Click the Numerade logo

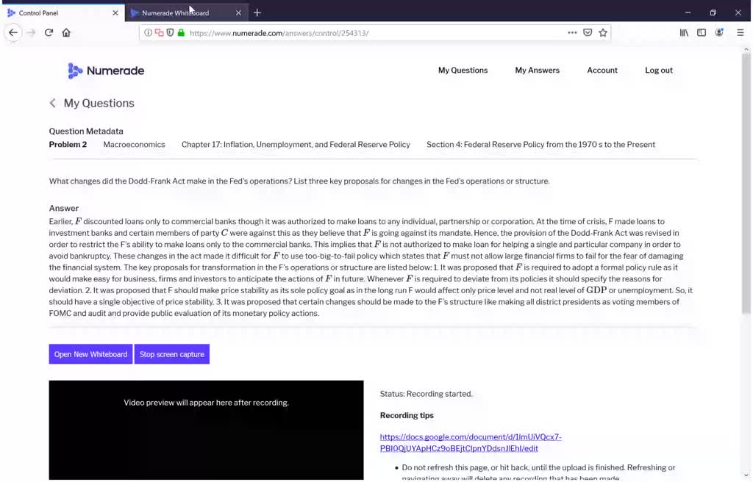(x=106, y=71)
